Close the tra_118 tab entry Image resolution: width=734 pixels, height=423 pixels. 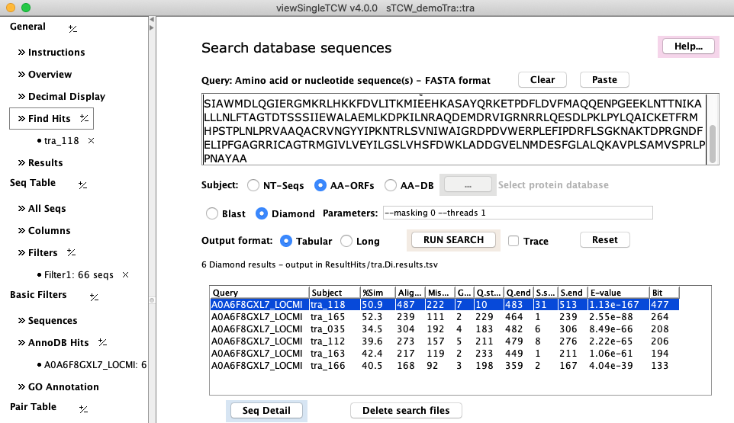pos(92,141)
